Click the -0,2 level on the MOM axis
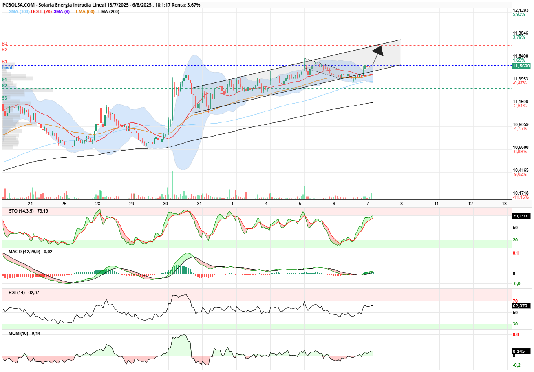The height and width of the screenshot is (372, 534). click(516, 365)
